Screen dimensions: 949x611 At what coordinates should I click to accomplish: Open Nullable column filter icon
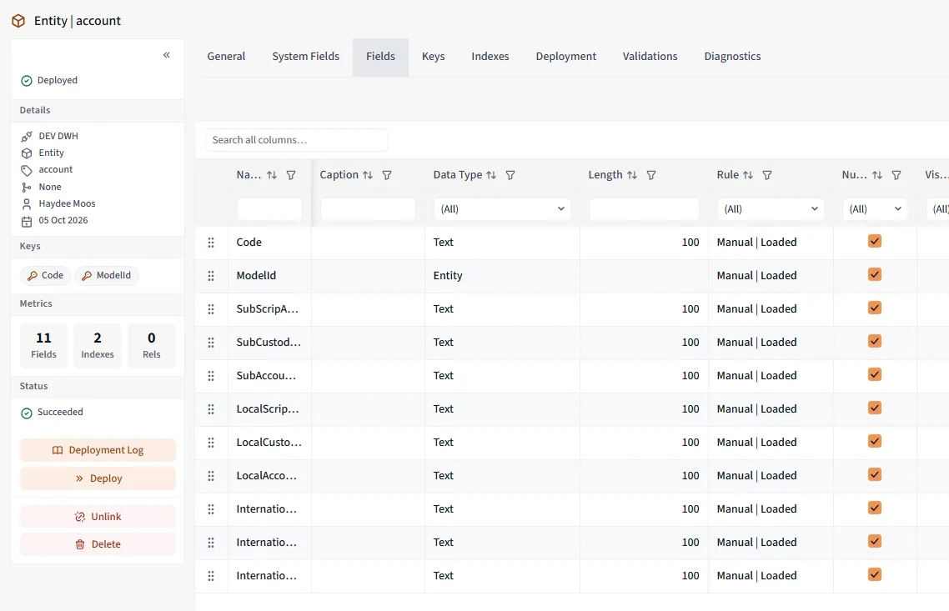pyautogui.click(x=896, y=175)
